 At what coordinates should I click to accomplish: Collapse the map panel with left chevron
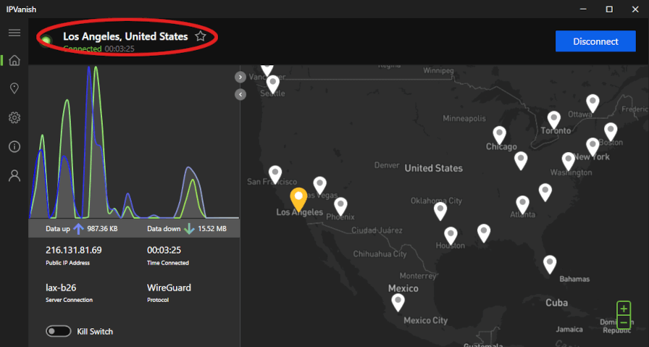coord(240,95)
